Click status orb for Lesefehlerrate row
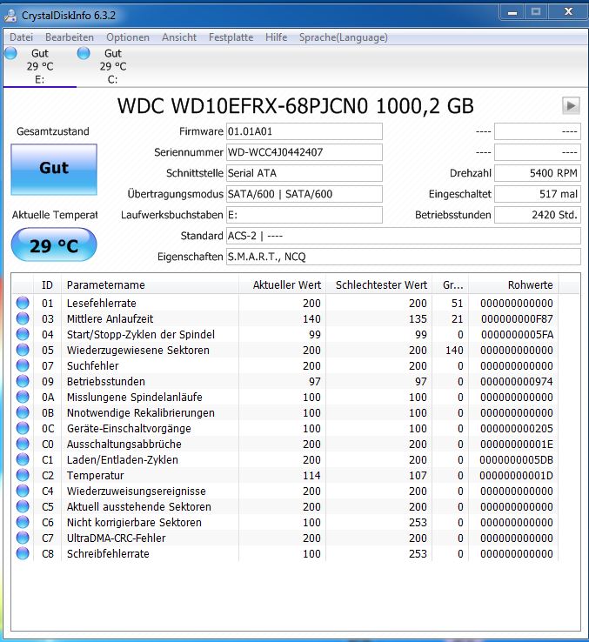The height and width of the screenshot is (642, 589). [23, 303]
